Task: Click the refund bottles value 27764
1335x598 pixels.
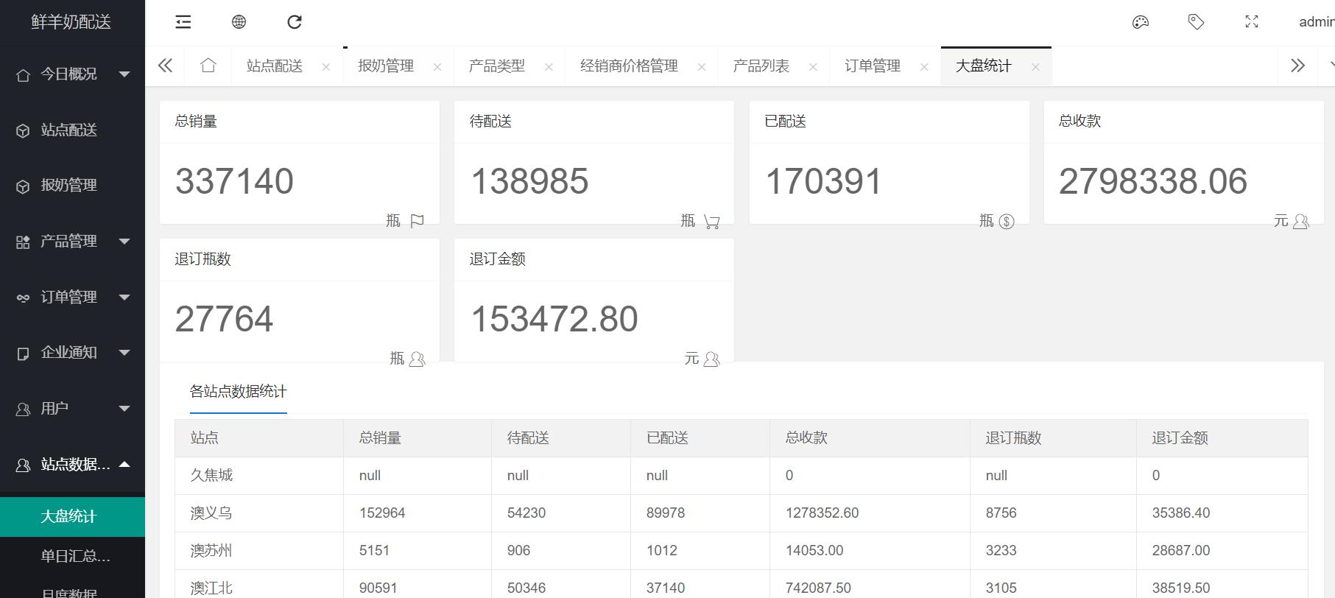Action: pos(224,319)
